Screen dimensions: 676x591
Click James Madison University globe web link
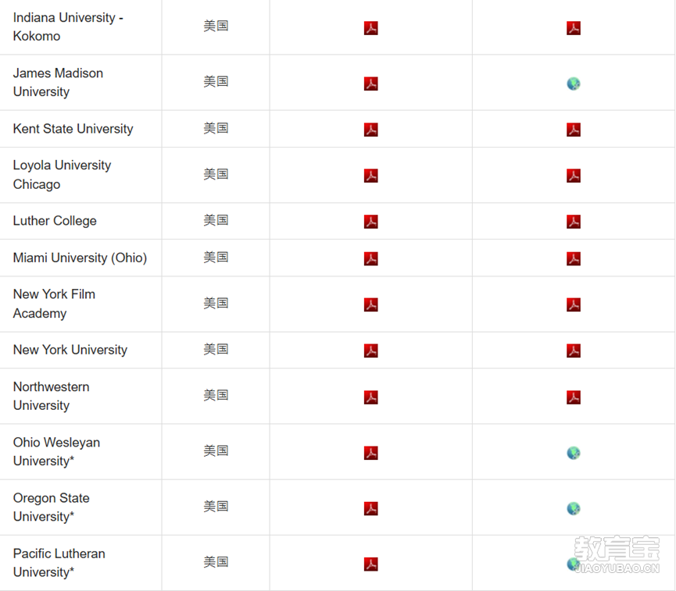pyautogui.click(x=574, y=84)
